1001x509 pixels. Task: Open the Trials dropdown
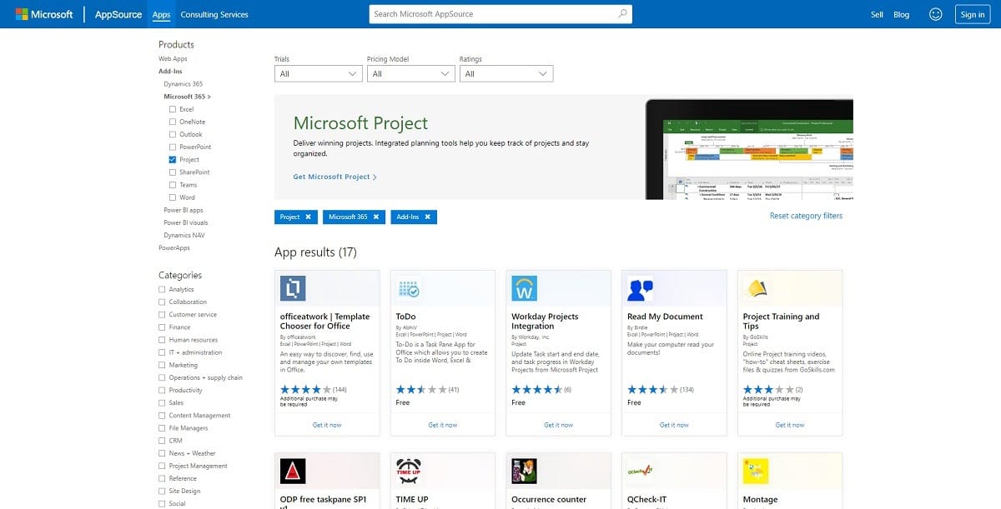coord(317,73)
